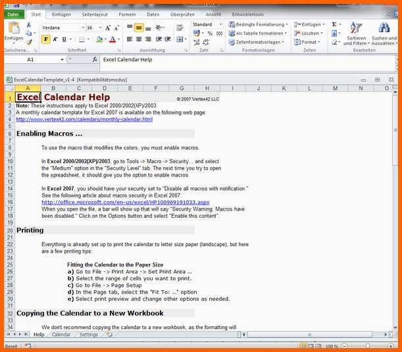Open the Datei tab
The width and height of the screenshot is (402, 352).
(x=13, y=14)
